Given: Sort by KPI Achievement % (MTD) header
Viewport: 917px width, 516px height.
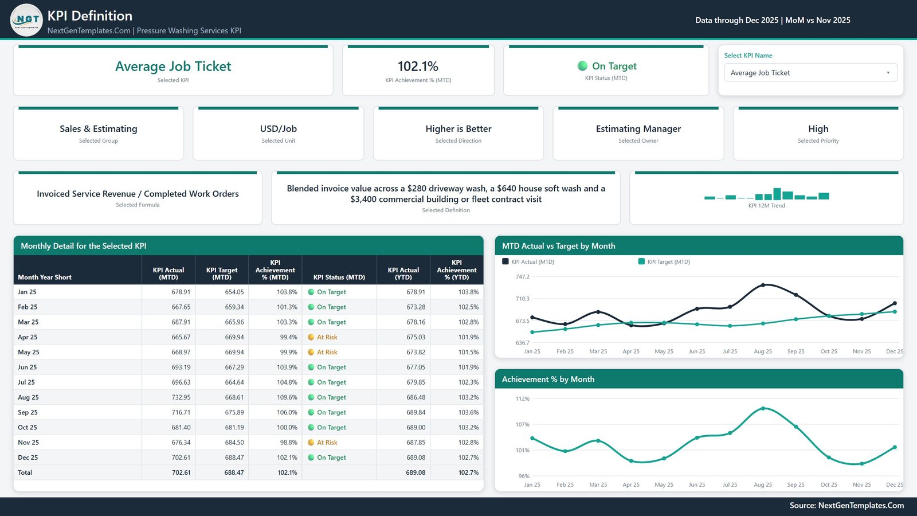Looking at the screenshot, I should pyautogui.click(x=275, y=270).
